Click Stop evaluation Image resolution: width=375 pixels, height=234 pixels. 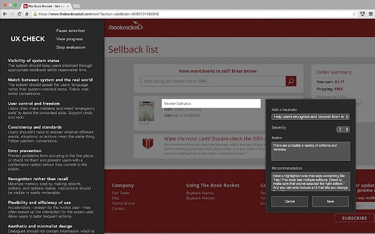(70, 47)
